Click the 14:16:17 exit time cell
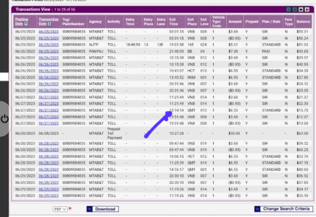The height and width of the screenshot is (217, 316). (176, 169)
